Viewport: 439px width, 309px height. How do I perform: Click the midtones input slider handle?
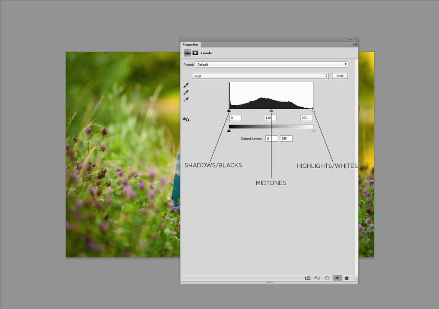pyautogui.click(x=271, y=110)
